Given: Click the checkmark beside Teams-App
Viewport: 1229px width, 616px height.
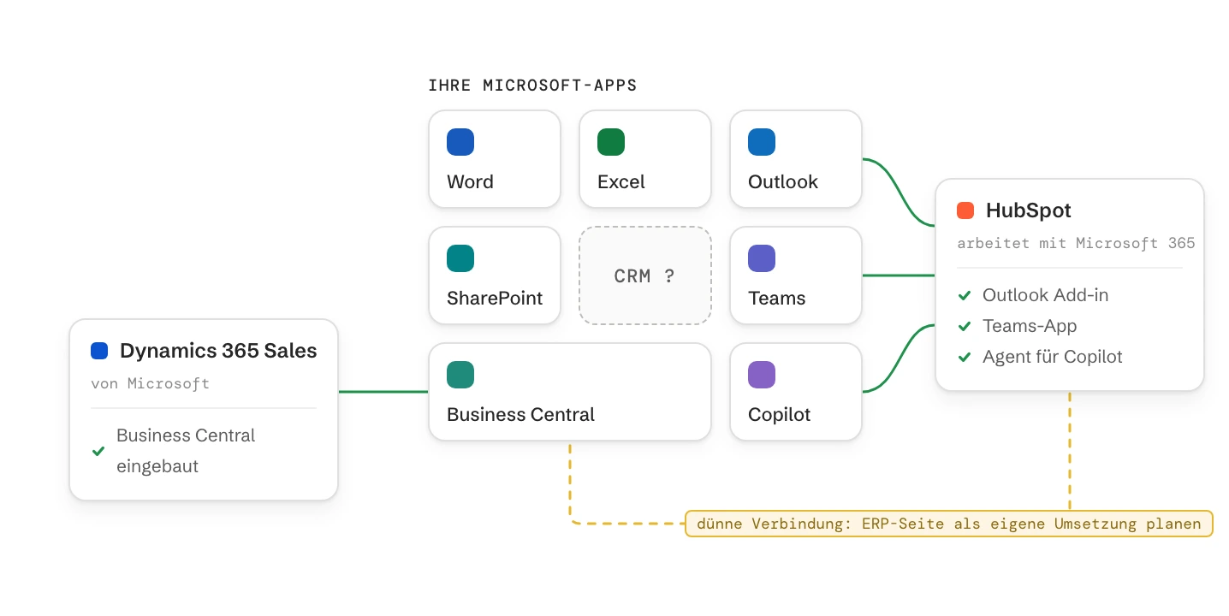Looking at the screenshot, I should 965,327.
